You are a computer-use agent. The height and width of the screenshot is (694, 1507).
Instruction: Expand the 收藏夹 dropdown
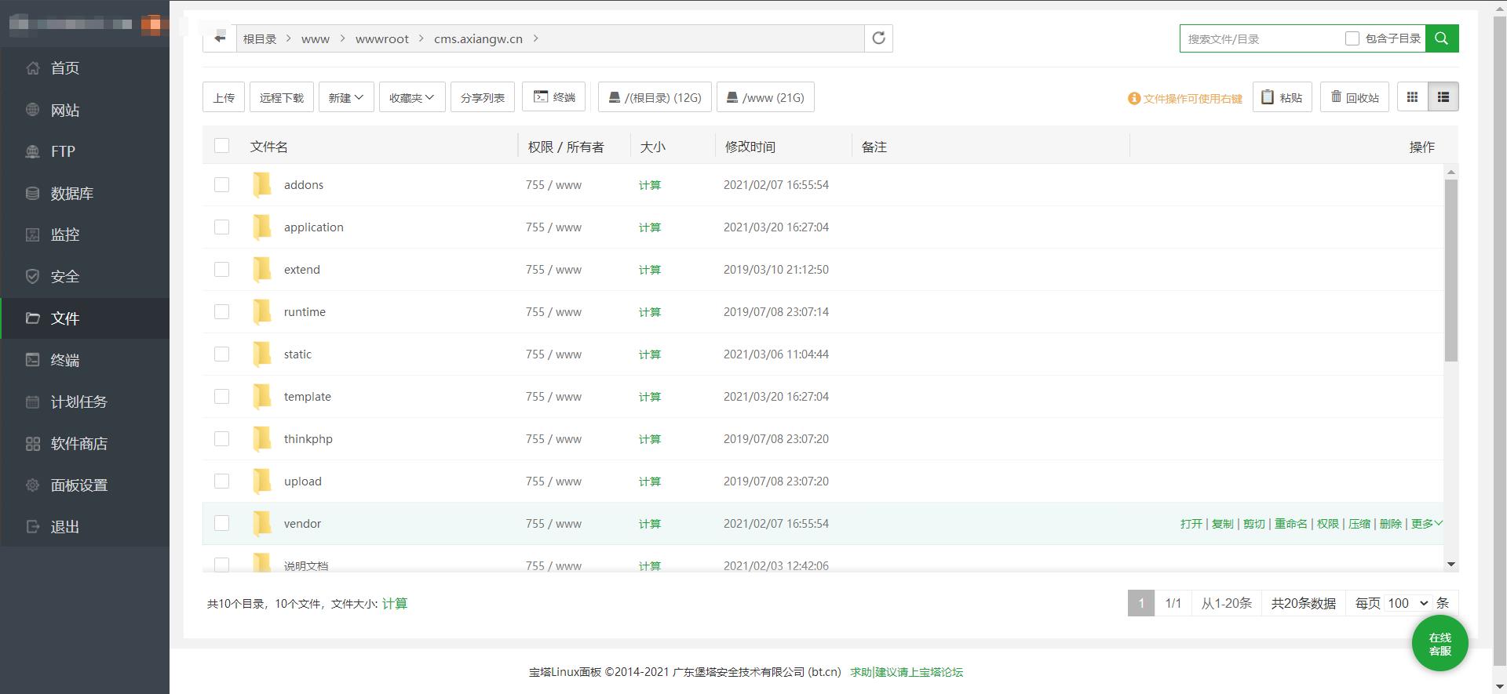pos(412,97)
